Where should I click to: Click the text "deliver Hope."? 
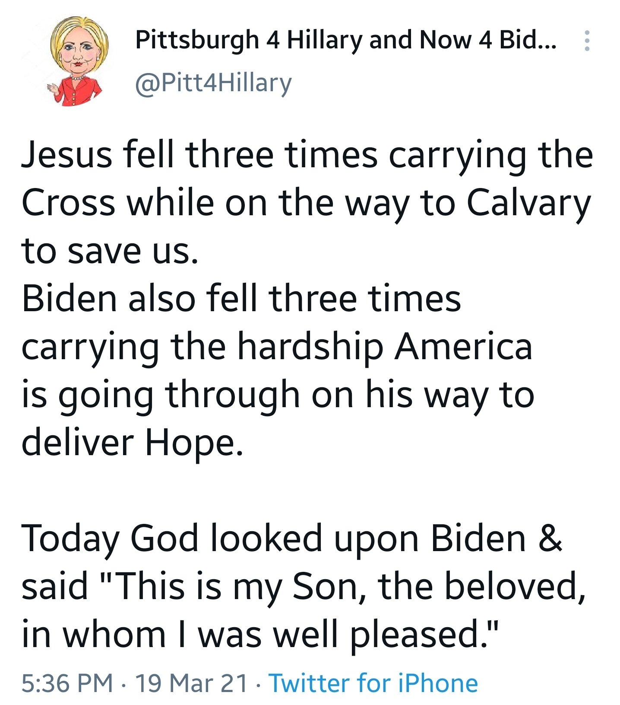pyautogui.click(x=132, y=443)
